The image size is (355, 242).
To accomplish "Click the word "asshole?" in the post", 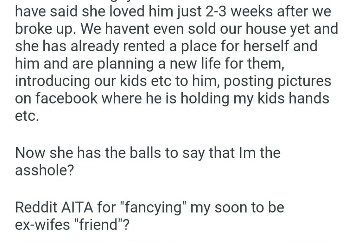I will [44, 170].
